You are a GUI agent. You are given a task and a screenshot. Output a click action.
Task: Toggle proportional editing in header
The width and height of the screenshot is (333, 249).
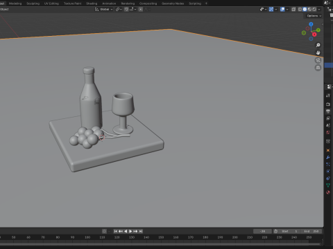click(141, 10)
